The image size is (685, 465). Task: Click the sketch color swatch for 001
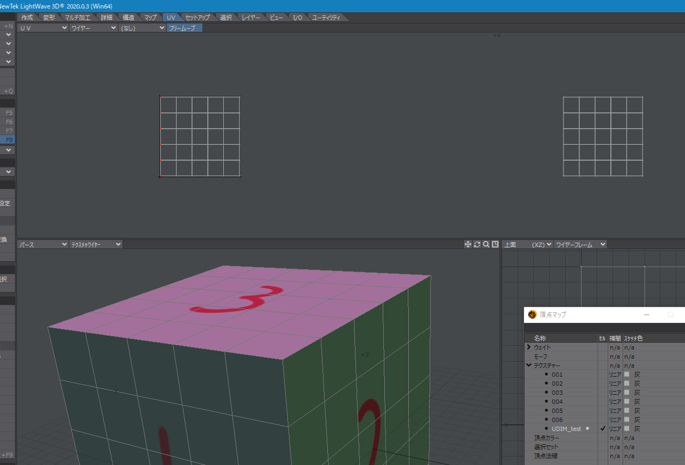(626, 374)
